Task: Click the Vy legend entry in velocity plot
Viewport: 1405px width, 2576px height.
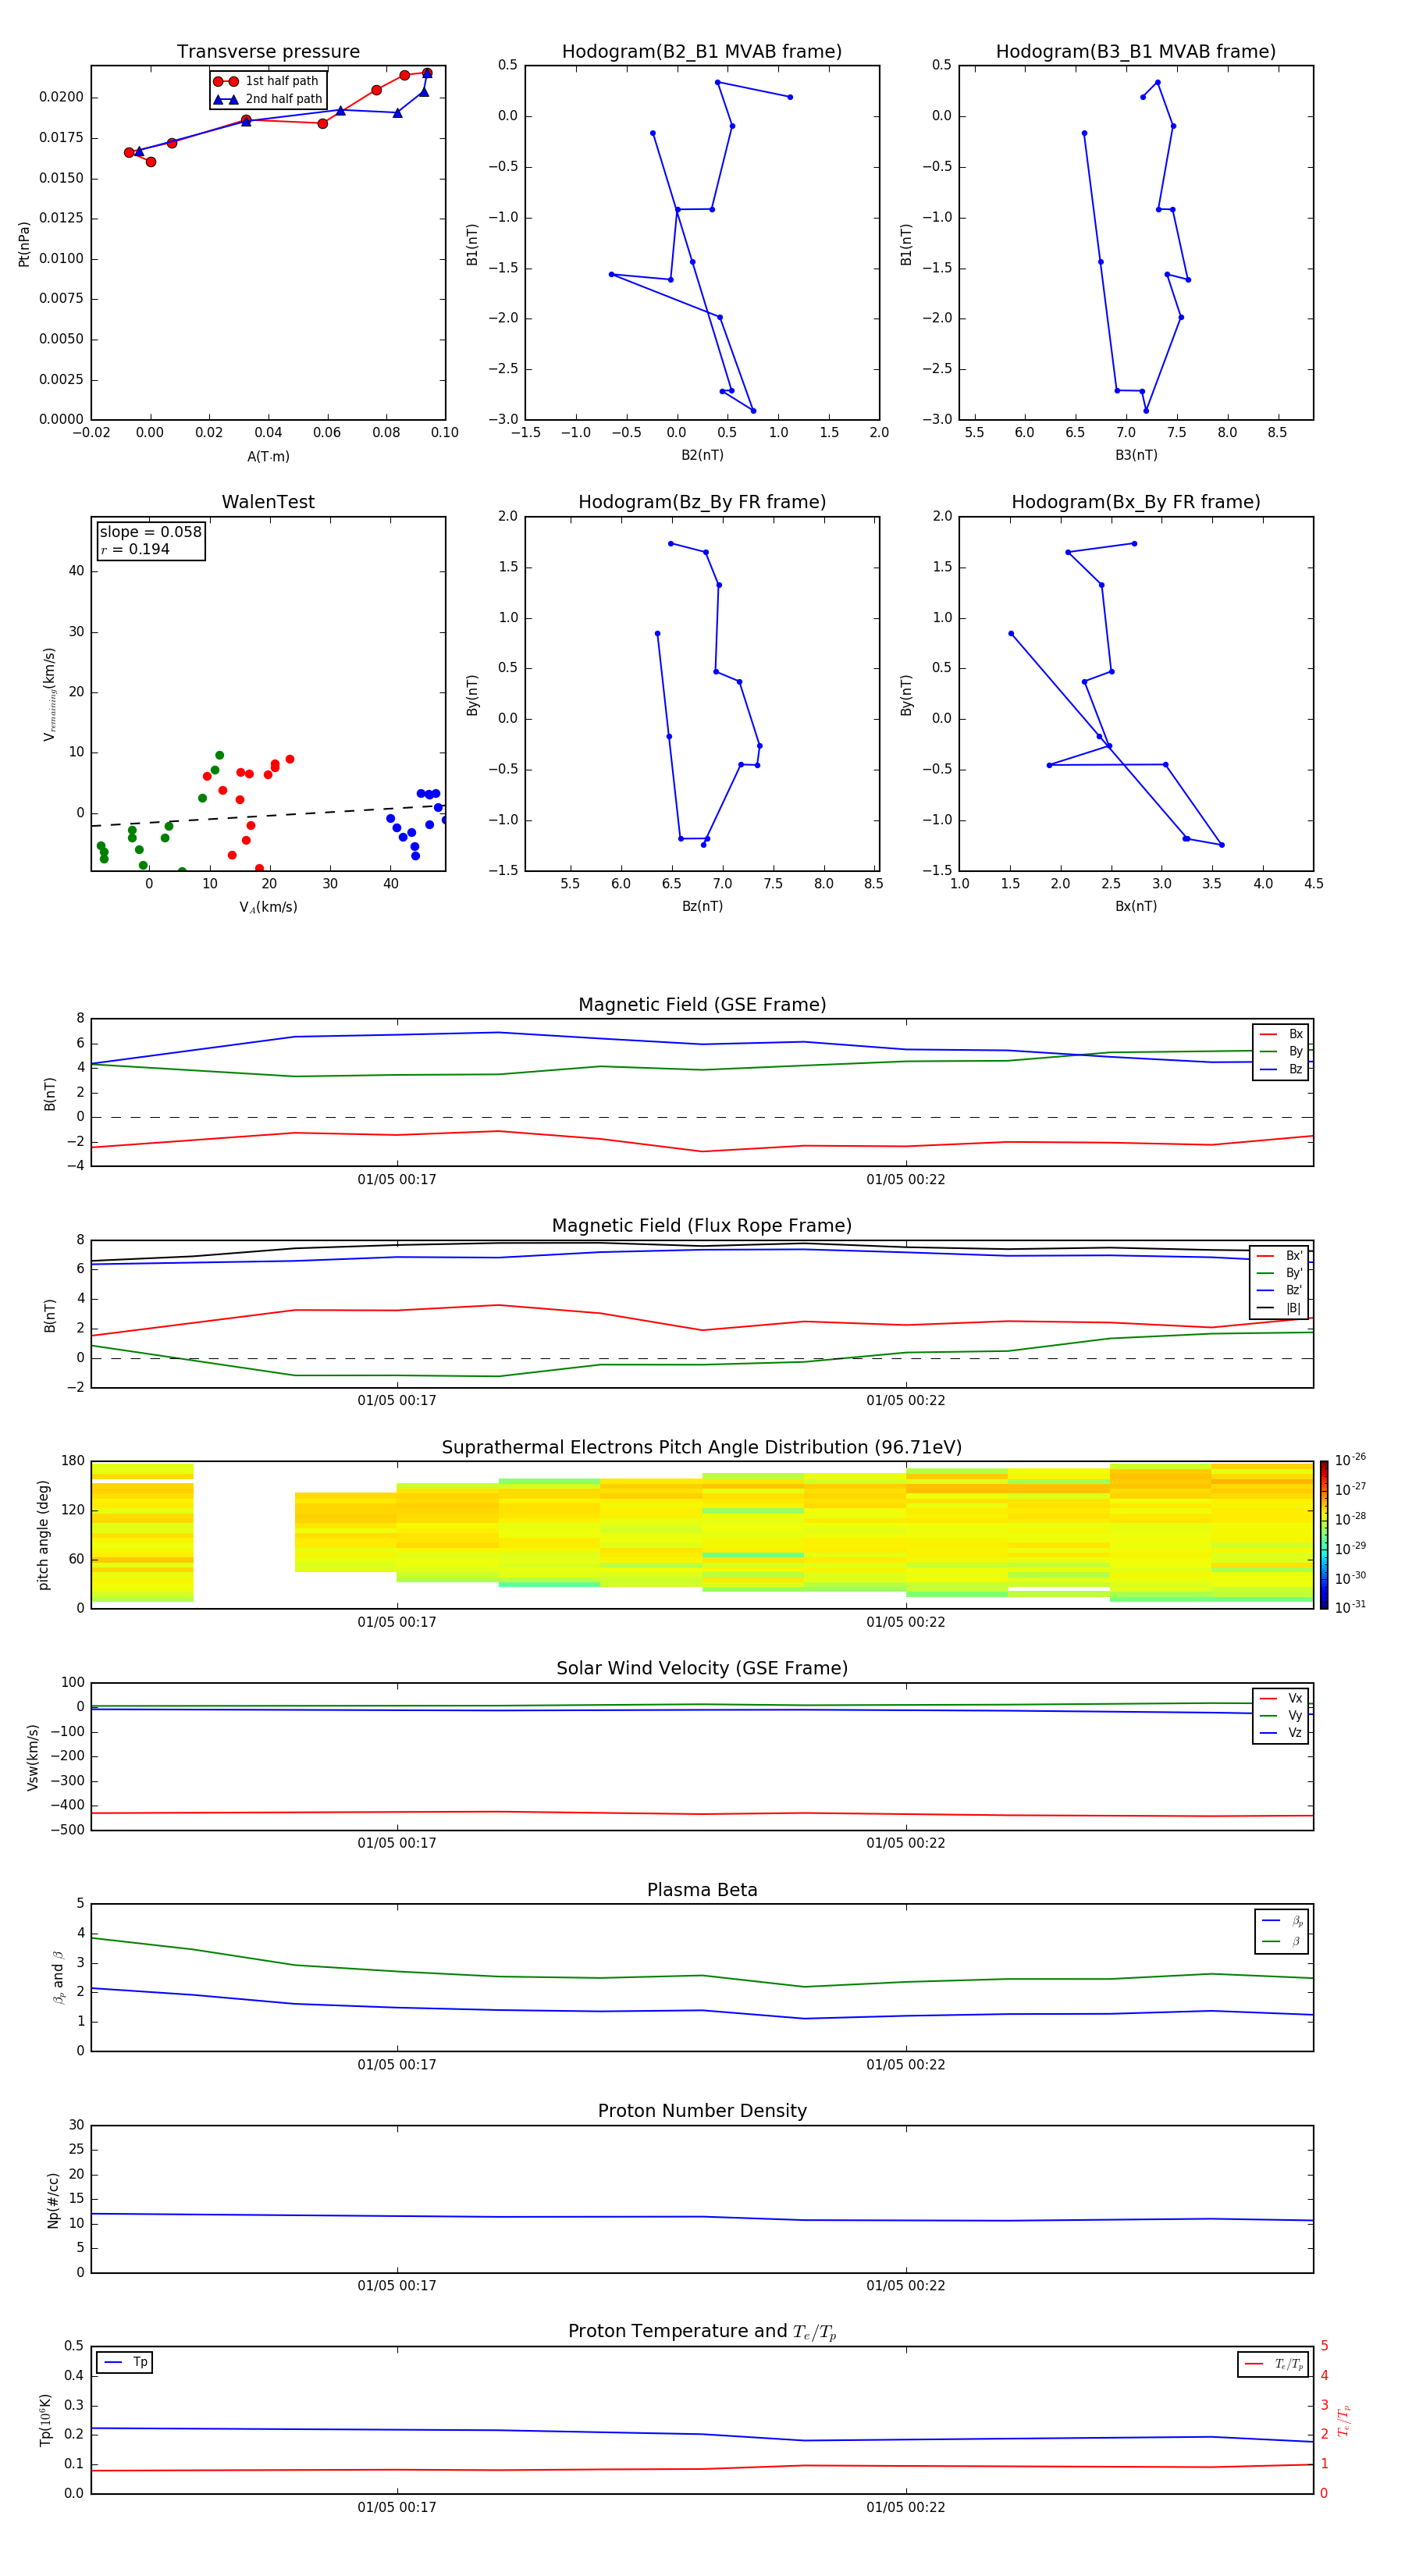Action: click(x=1281, y=1716)
